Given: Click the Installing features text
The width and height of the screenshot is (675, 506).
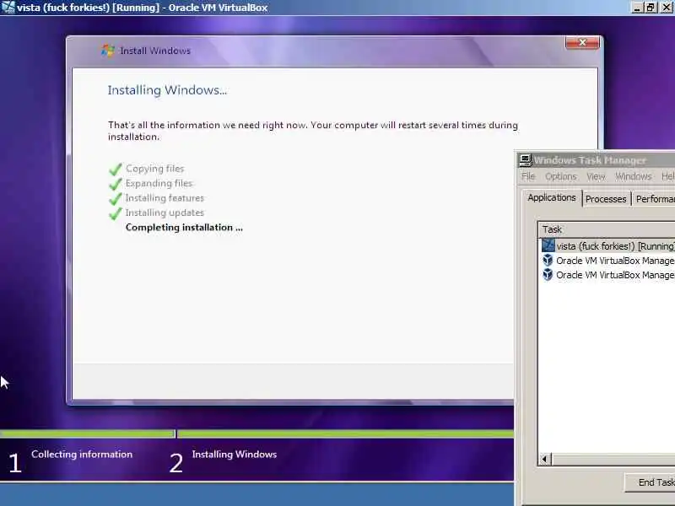Looking at the screenshot, I should pyautogui.click(x=165, y=198).
